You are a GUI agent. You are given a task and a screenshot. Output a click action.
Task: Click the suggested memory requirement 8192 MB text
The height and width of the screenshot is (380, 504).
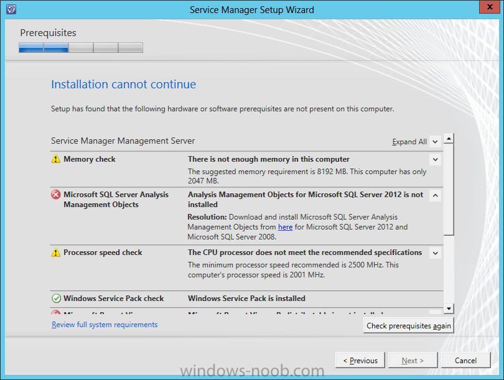307,176
